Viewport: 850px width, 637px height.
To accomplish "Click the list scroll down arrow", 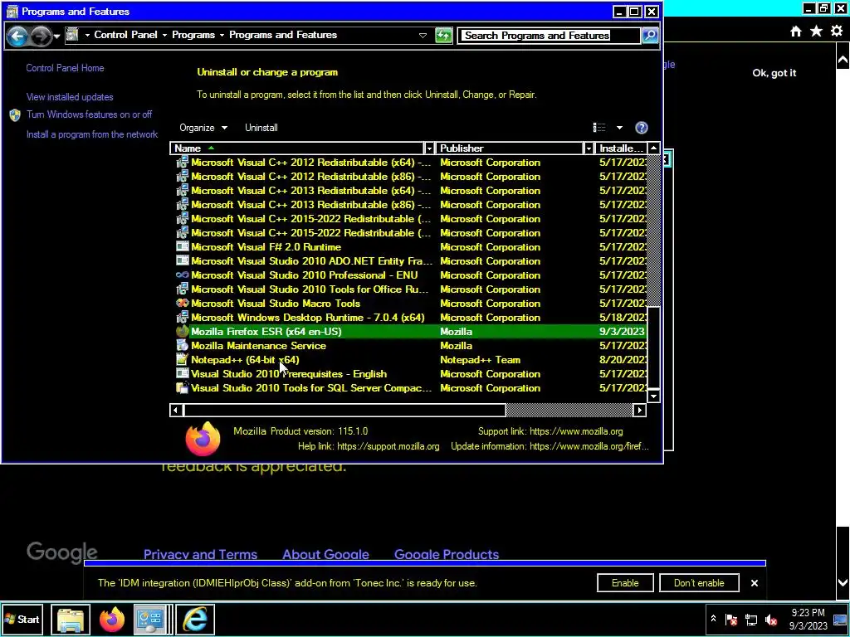I will pyautogui.click(x=654, y=396).
